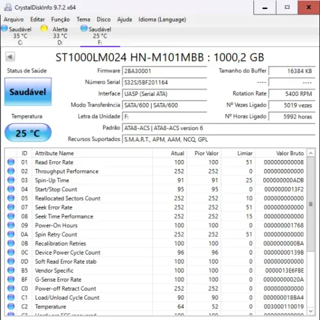Open the Tema menu
320x320 pixels.
point(83,20)
